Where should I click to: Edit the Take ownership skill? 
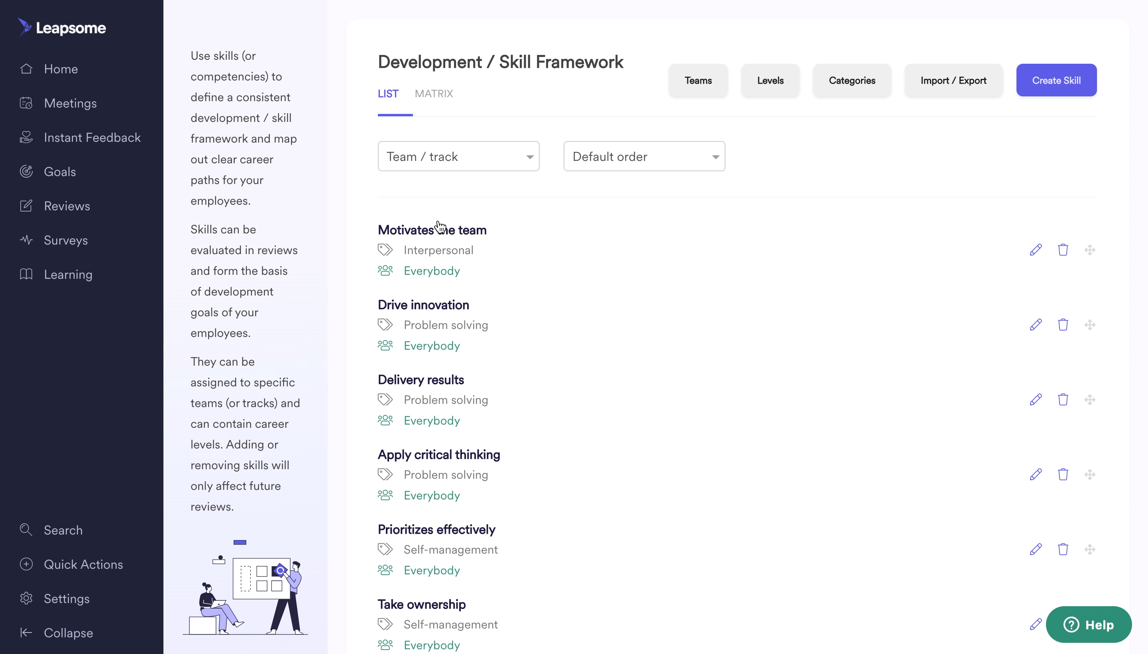click(1036, 624)
